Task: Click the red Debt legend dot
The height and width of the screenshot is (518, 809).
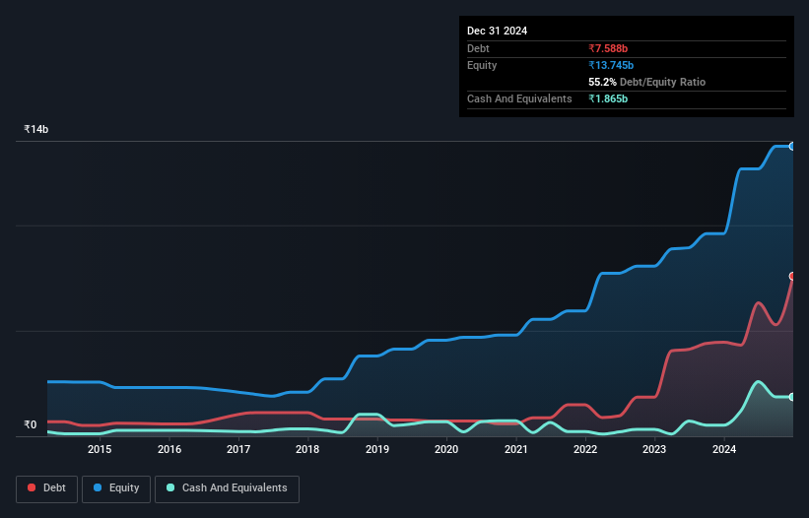Action: click(x=32, y=487)
